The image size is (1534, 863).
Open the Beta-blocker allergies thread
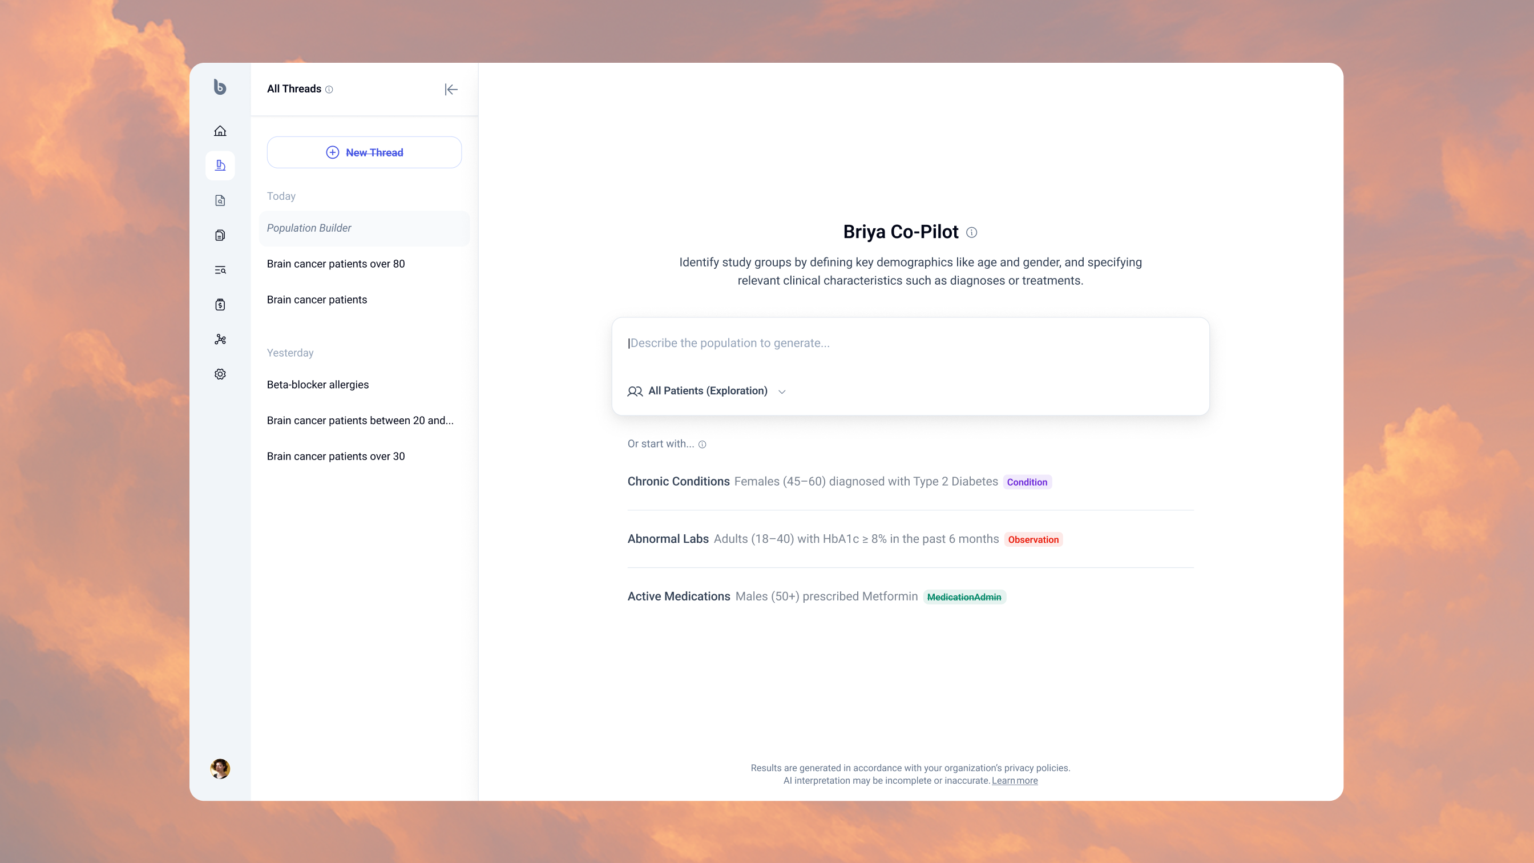pos(317,385)
